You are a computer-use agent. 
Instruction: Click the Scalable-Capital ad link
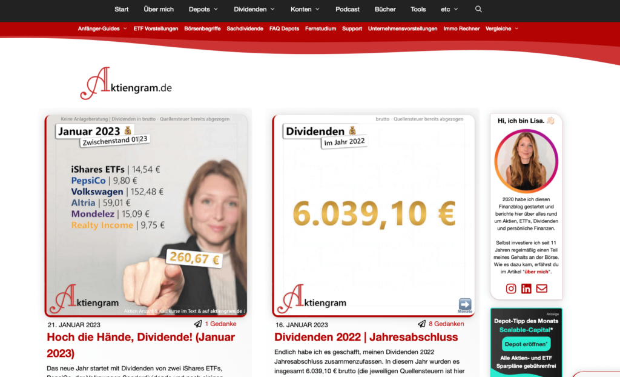coord(526,330)
